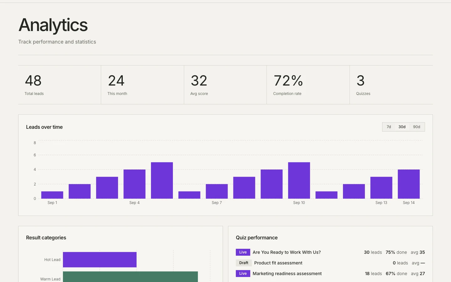
Task: Select the Sep 13 bar
Action: pyautogui.click(x=381, y=188)
